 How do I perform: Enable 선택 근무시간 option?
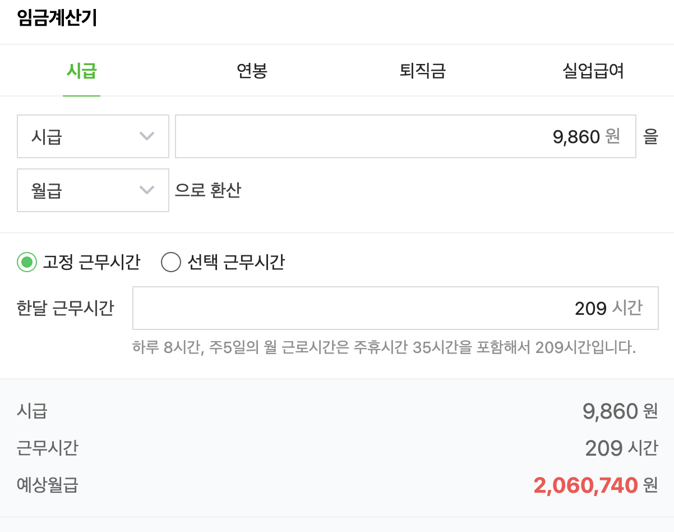171,262
